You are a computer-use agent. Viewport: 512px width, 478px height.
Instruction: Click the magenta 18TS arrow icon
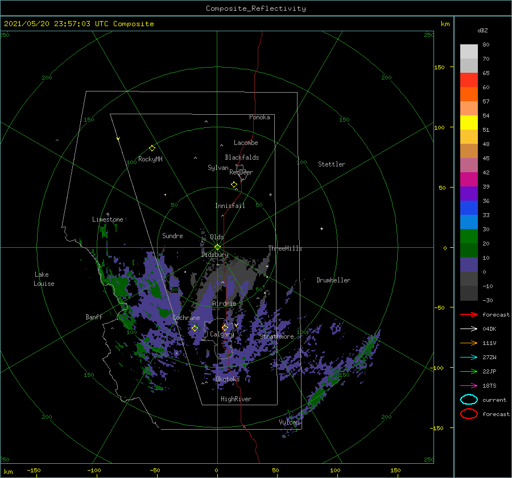tap(469, 386)
